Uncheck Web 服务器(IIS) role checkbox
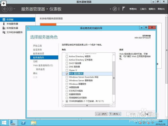168x126 pixels. point(67,74)
